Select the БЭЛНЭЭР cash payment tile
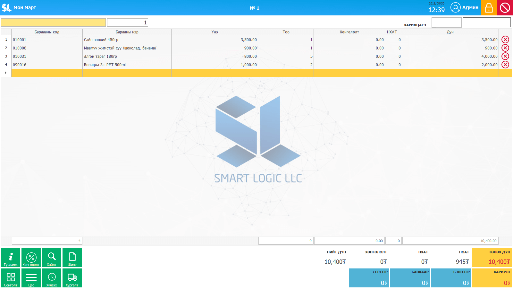Image resolution: width=513 pixels, height=289 pixels. click(x=451, y=278)
